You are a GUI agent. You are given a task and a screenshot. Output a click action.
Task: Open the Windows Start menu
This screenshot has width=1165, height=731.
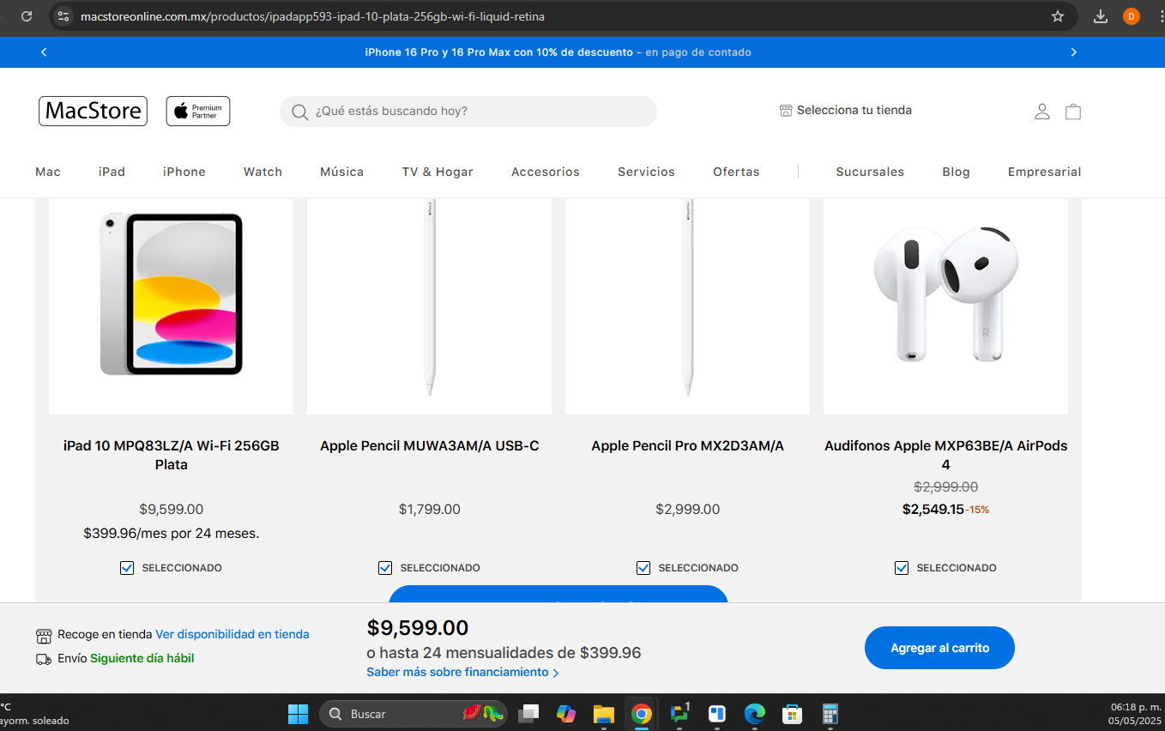pyautogui.click(x=298, y=714)
